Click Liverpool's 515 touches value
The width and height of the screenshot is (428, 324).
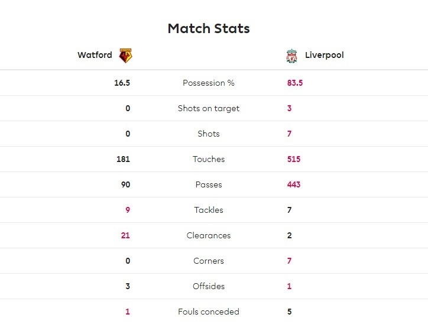[294, 159]
